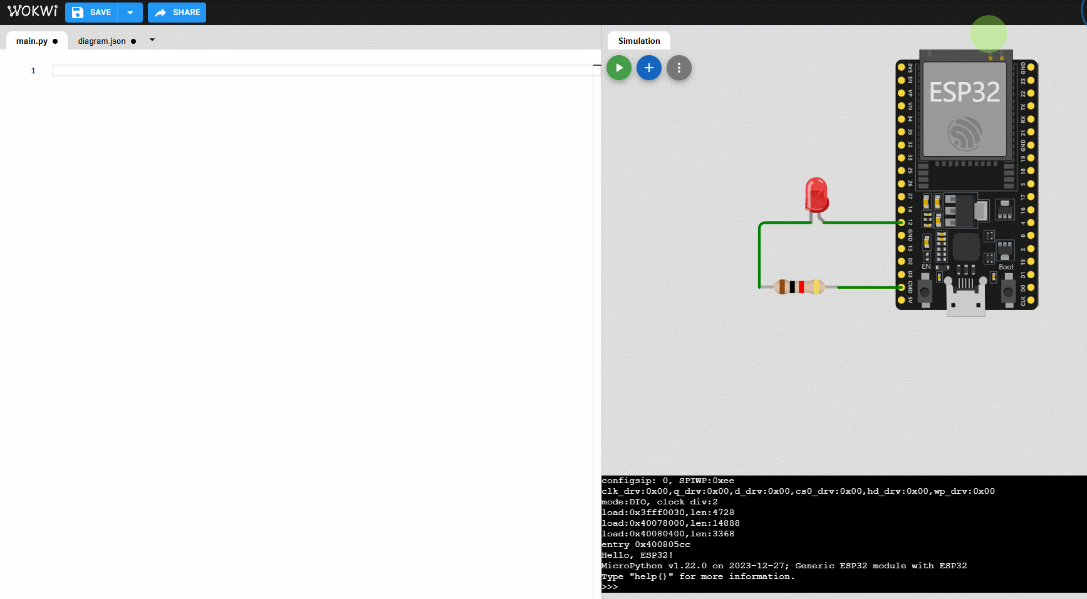Switch to the diagram.json tab
The image size is (1087, 599).
[x=101, y=41]
